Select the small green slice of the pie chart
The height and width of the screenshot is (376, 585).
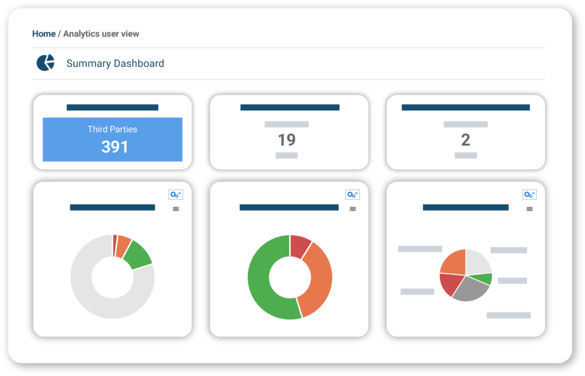click(x=484, y=278)
